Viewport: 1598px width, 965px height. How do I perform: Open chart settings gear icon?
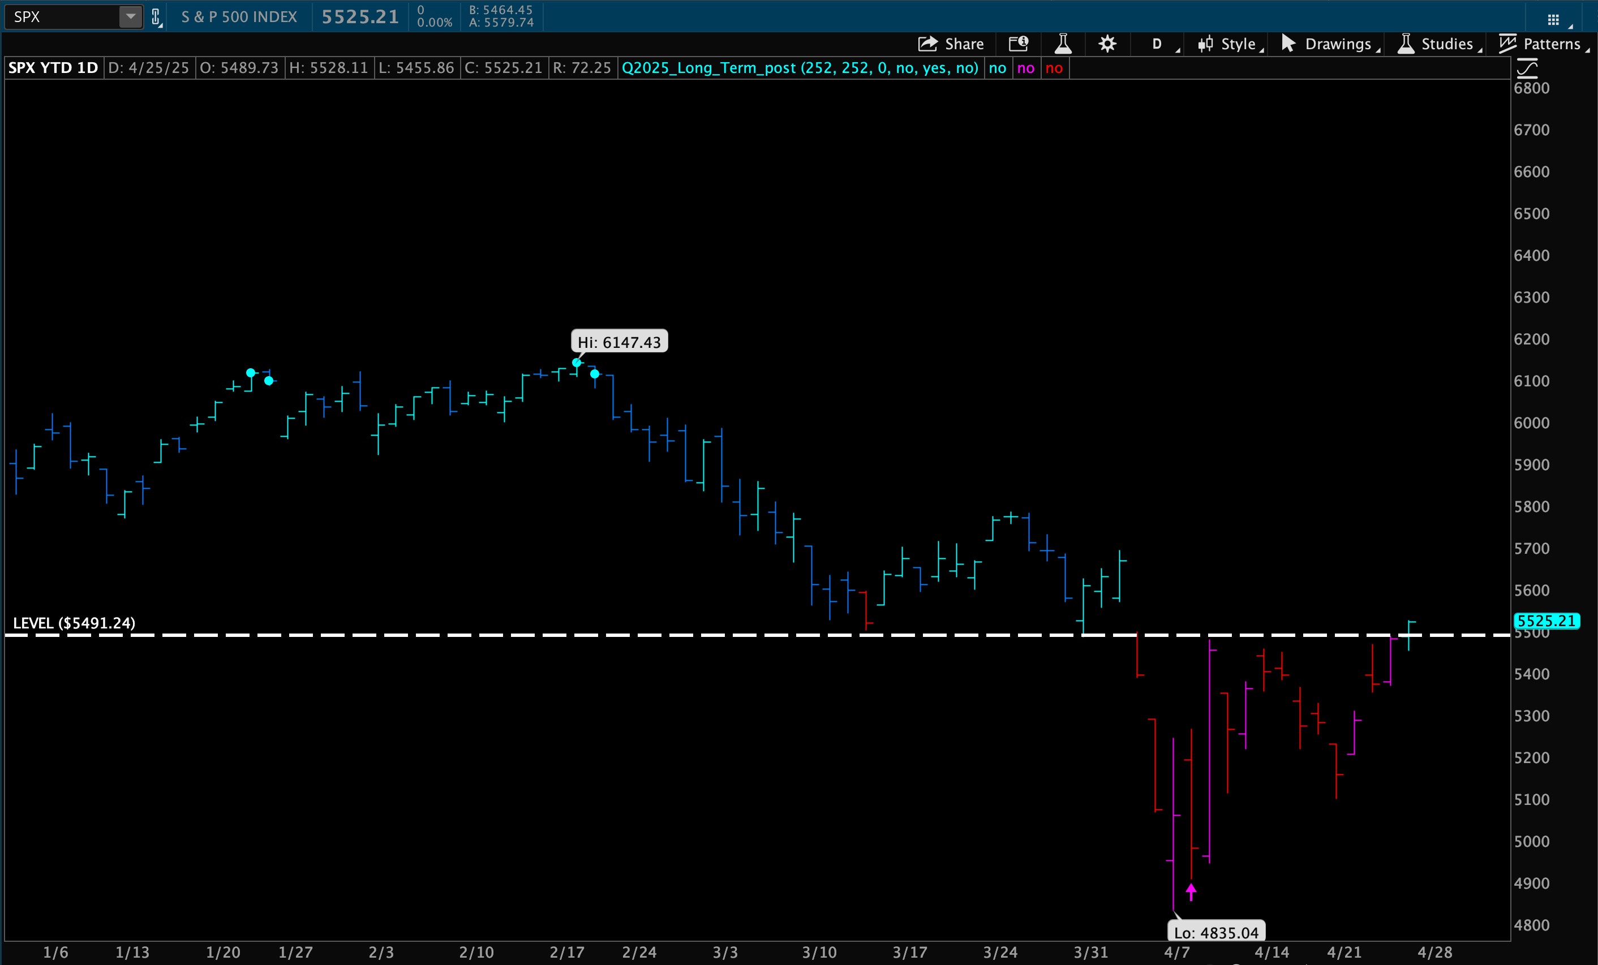click(1107, 44)
